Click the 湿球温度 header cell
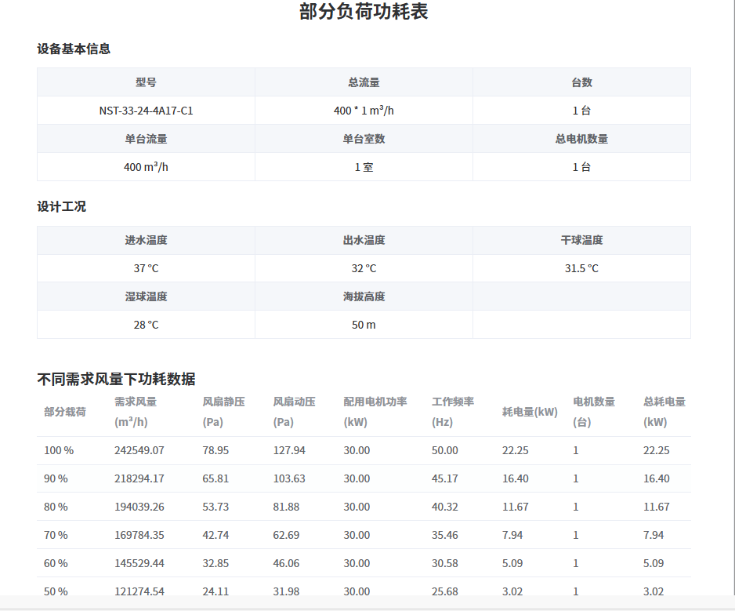This screenshot has height=611, width=735. pos(146,296)
